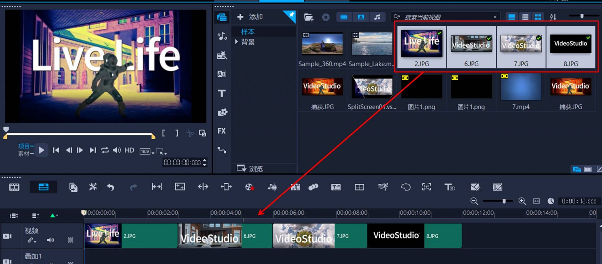
Task: Play the project preview
Action: (x=41, y=150)
